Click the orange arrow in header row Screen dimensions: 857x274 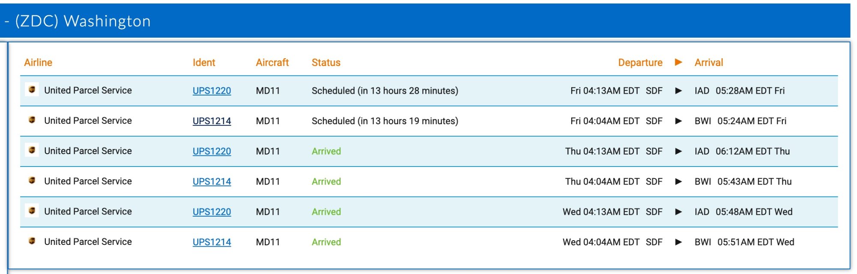(678, 62)
